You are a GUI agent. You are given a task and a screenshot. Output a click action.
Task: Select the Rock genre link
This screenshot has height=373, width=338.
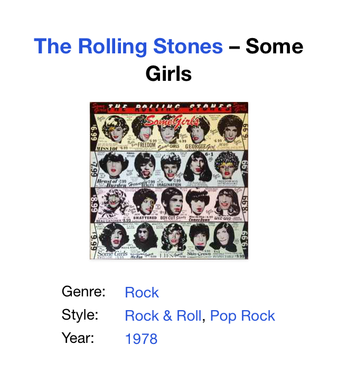pos(142,292)
